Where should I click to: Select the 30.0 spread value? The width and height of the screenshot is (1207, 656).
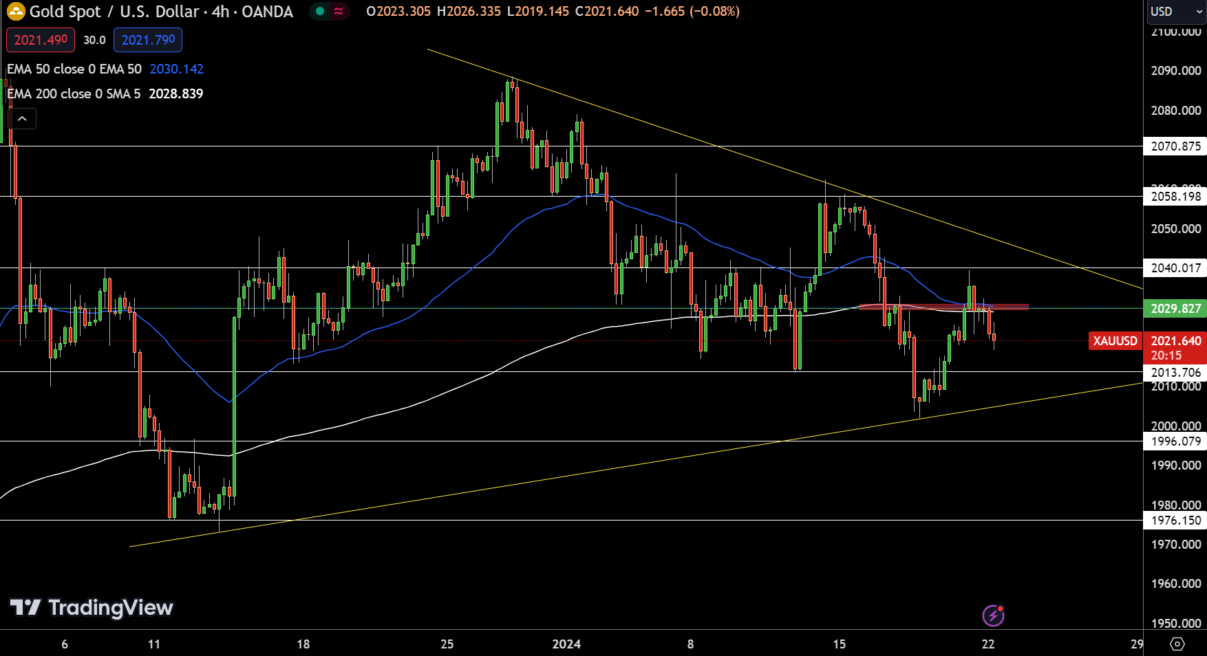pos(94,40)
